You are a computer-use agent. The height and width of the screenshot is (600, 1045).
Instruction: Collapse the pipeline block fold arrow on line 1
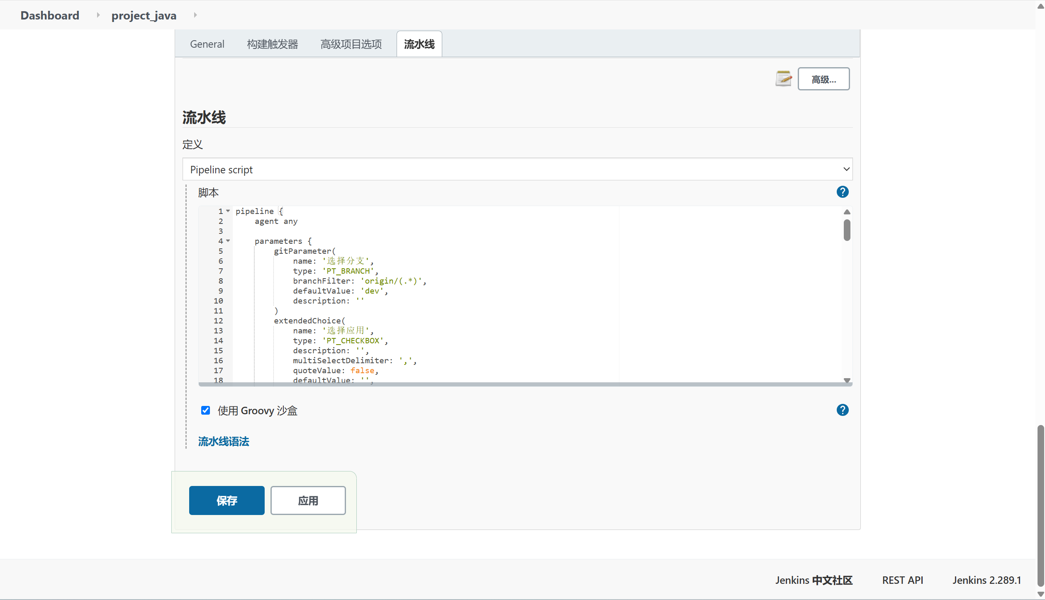(228, 211)
